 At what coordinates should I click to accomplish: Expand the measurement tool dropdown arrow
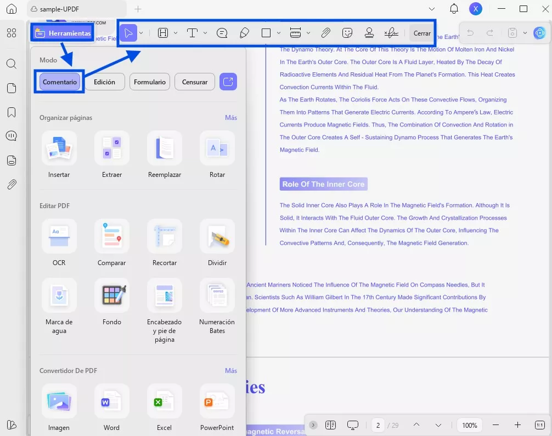(308, 33)
